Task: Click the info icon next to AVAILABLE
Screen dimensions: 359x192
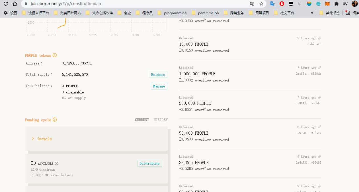Action: coord(56,164)
